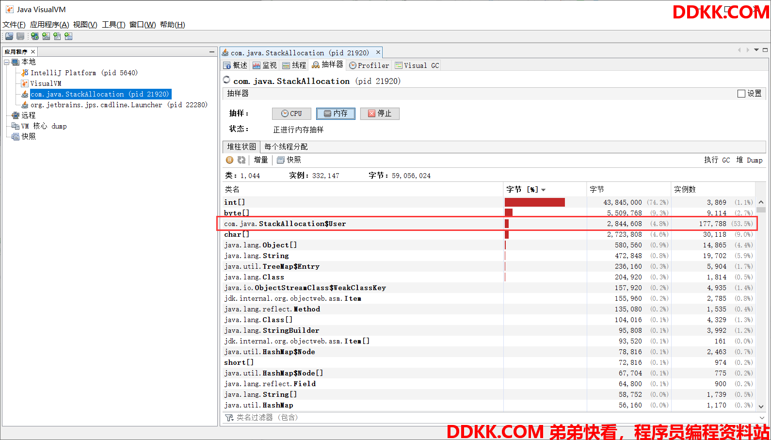Click the 内存 memory sampling button

[x=336, y=114]
